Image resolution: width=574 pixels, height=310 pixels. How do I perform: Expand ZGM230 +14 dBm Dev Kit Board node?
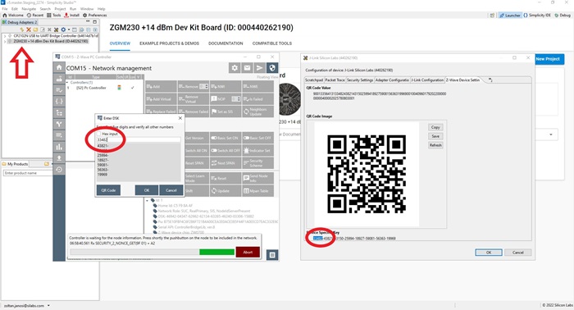pyautogui.click(x=5, y=41)
